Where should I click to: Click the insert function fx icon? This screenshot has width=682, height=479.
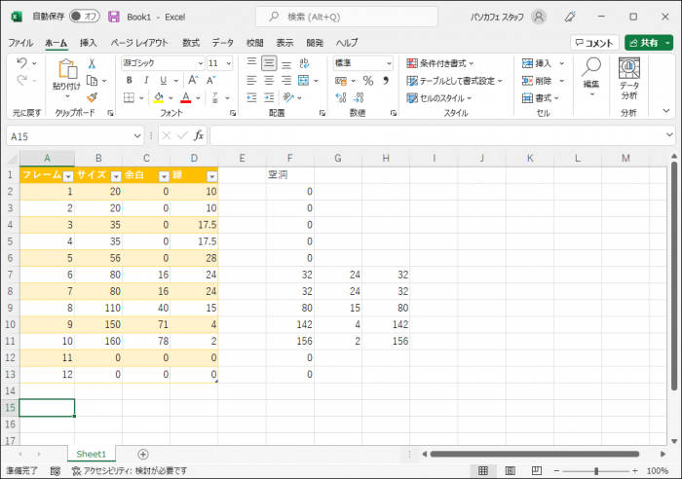pyautogui.click(x=198, y=136)
